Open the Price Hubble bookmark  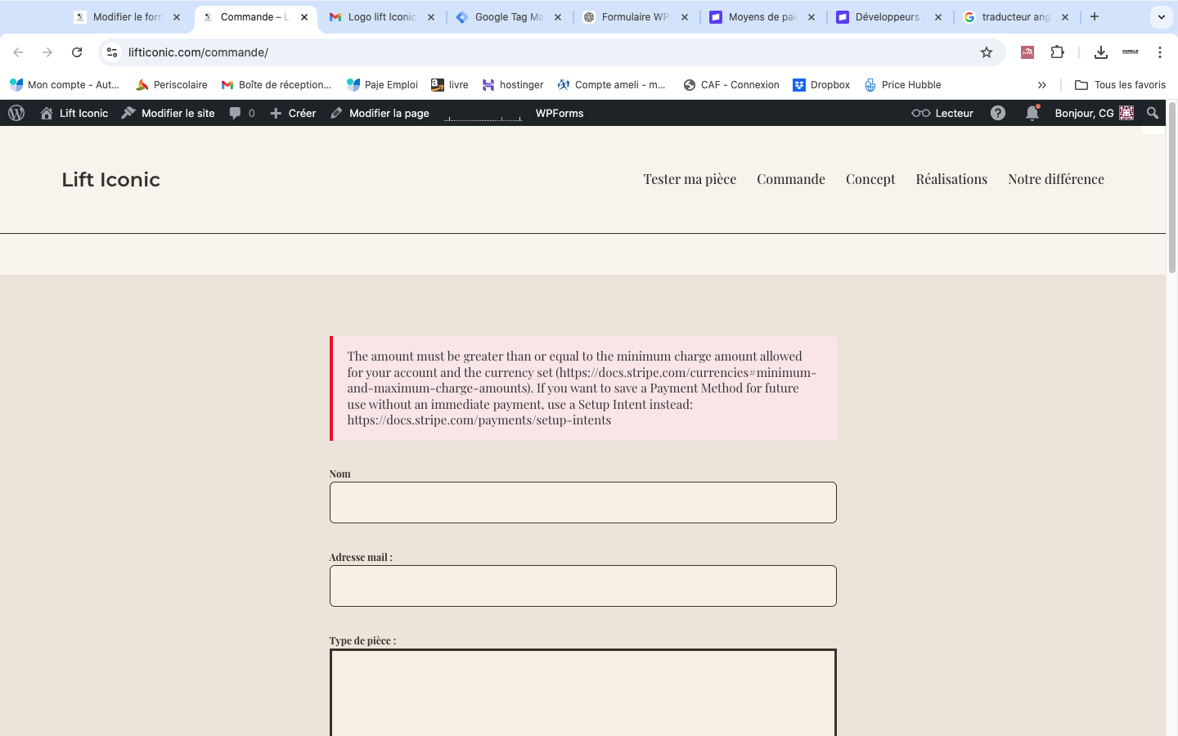tap(902, 85)
